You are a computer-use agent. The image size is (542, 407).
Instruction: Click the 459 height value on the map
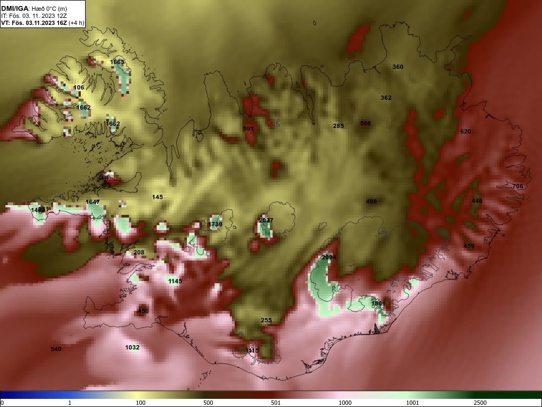point(469,246)
